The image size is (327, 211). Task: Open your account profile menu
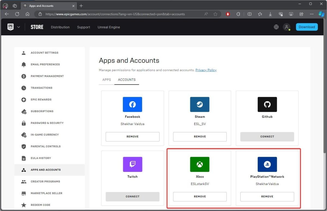point(287,27)
